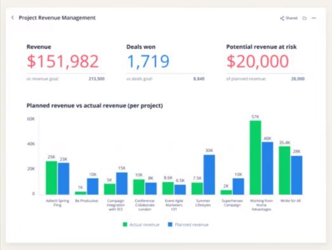The width and height of the screenshot is (332, 250).
Task: Click the green 35.4K bar for Wrike for All
Action: (284, 170)
